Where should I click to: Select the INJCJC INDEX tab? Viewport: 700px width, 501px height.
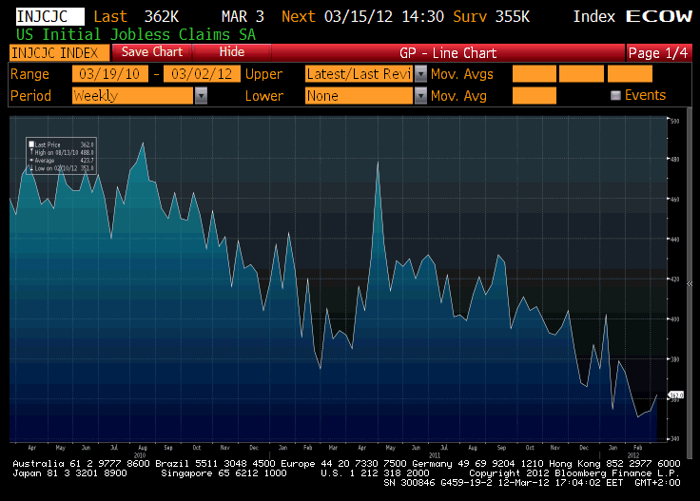point(59,53)
